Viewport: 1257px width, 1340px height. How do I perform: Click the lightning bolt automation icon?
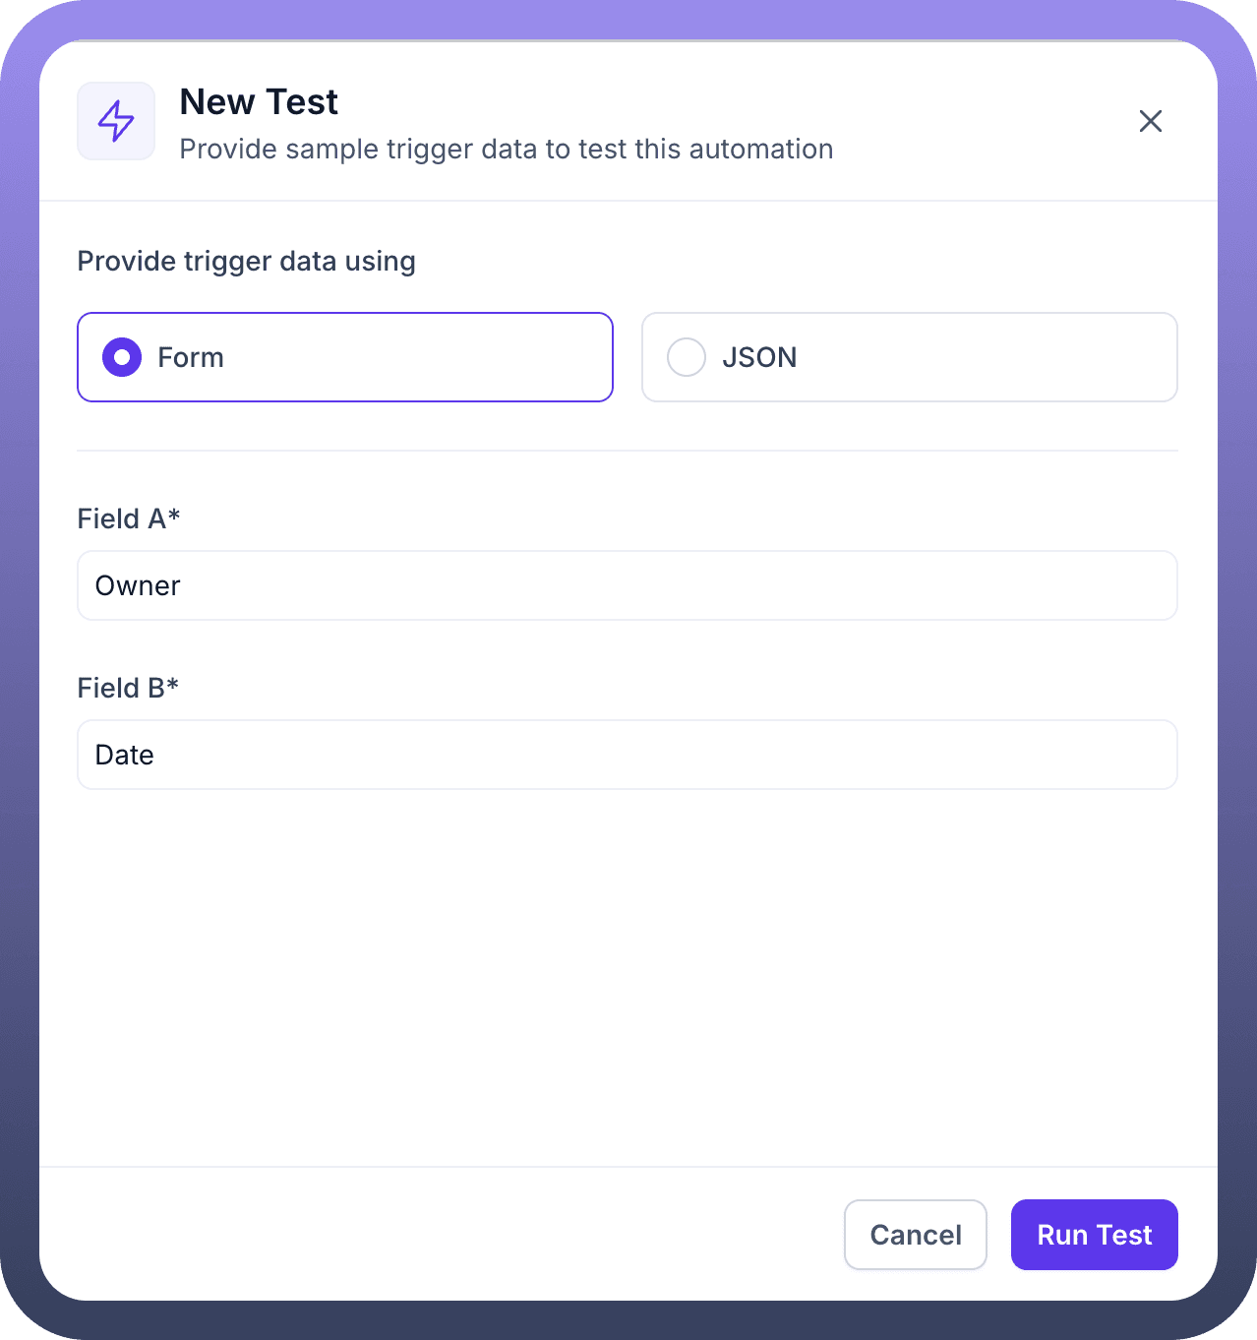click(116, 121)
